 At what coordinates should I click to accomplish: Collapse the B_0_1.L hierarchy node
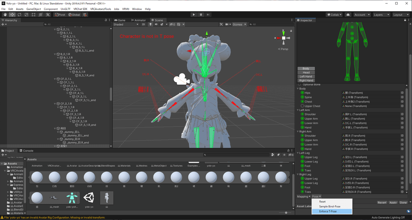point(55,29)
